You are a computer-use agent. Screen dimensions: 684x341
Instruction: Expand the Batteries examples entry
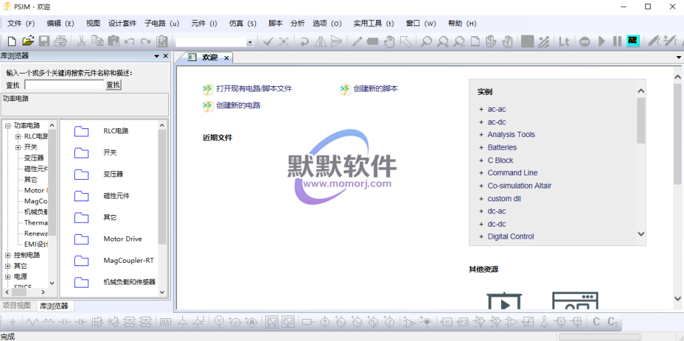(x=482, y=148)
